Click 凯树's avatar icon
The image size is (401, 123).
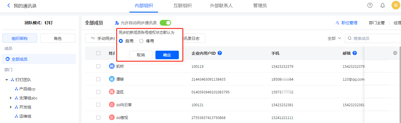[112, 66]
